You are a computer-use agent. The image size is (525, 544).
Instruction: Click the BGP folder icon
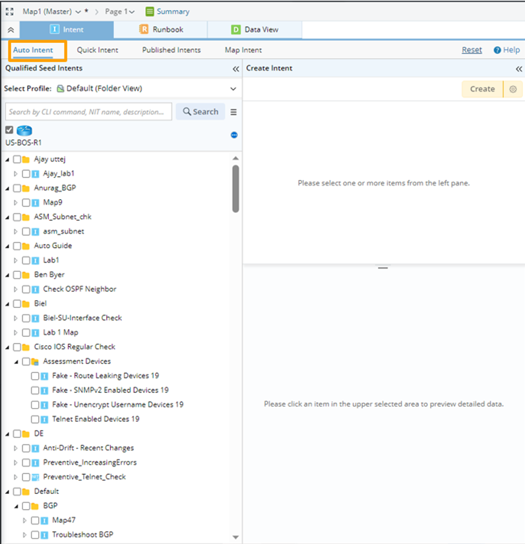(35, 506)
